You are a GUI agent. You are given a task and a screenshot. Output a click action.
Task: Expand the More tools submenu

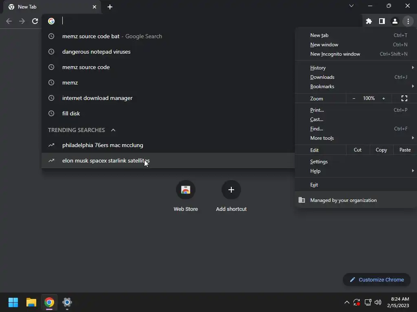(356, 138)
